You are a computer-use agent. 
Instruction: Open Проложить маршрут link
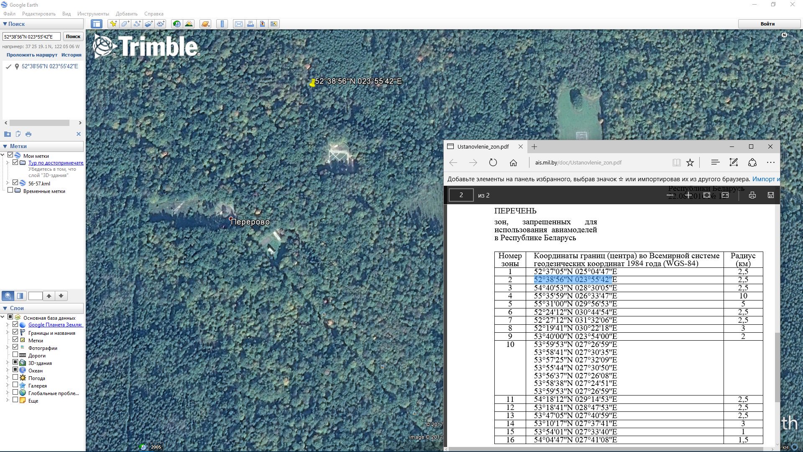[x=32, y=55]
